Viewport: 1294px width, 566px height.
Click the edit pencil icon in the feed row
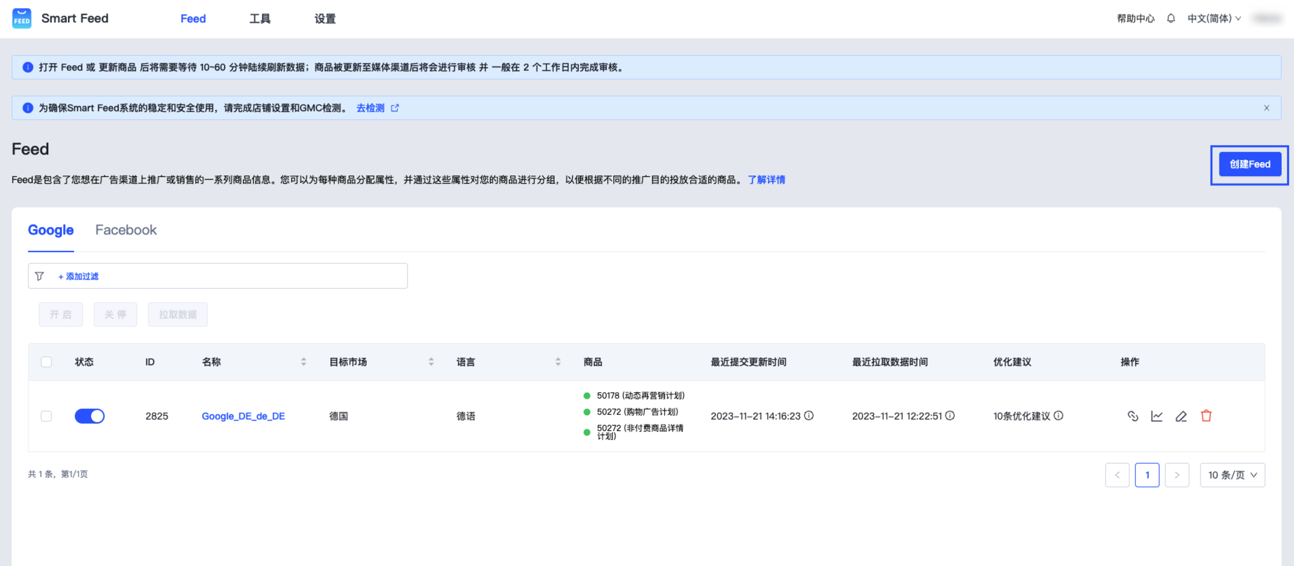point(1181,416)
